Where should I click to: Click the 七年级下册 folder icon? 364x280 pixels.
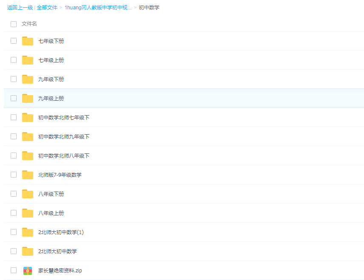click(27, 41)
